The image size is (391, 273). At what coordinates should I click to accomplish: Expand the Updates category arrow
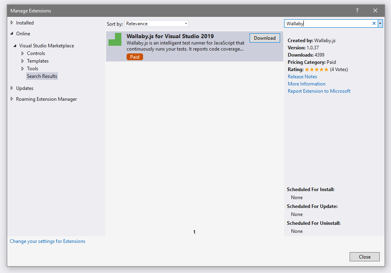pyautogui.click(x=12, y=88)
